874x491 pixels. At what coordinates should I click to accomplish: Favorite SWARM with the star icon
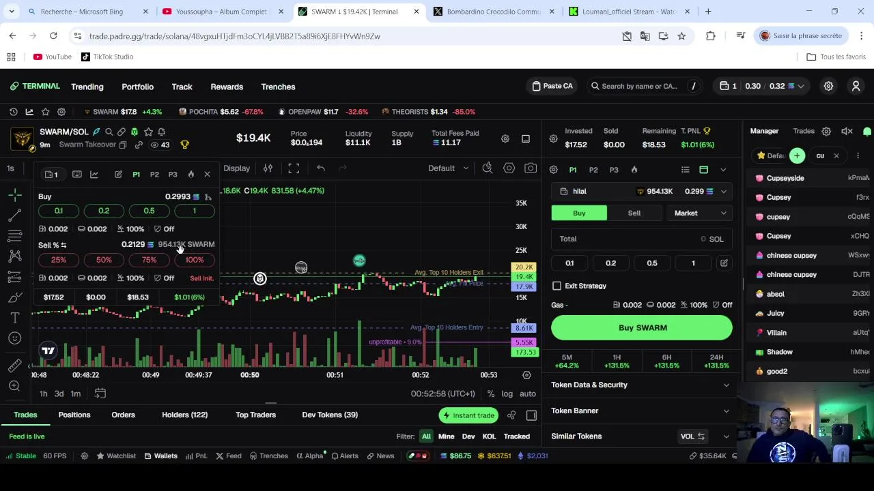click(148, 132)
